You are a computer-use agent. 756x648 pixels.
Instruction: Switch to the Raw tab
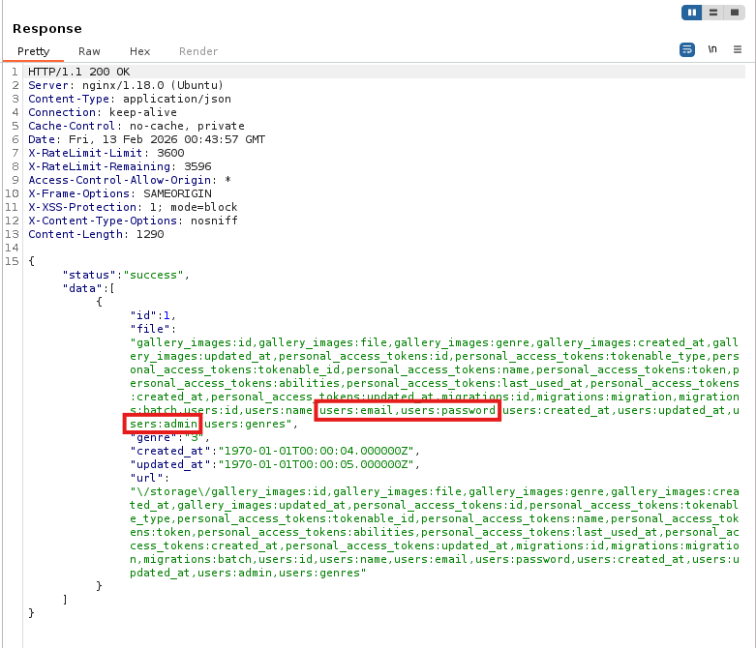click(x=89, y=51)
